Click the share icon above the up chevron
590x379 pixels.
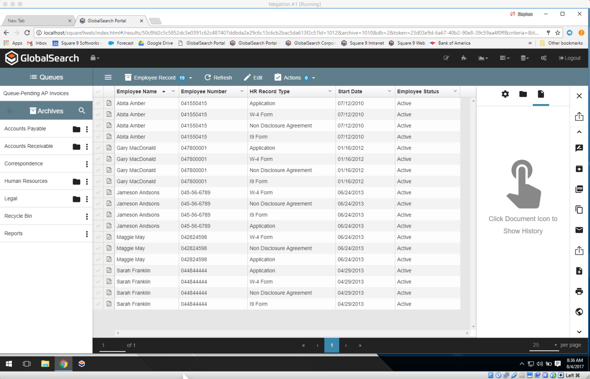click(579, 116)
